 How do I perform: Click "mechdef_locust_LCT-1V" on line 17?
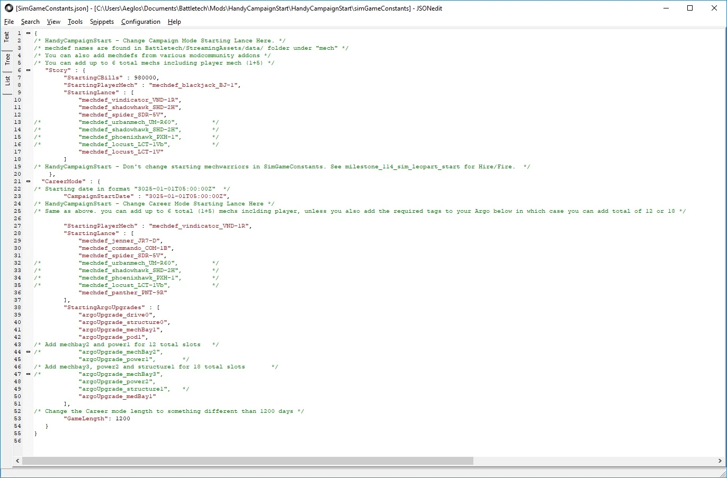[121, 151]
